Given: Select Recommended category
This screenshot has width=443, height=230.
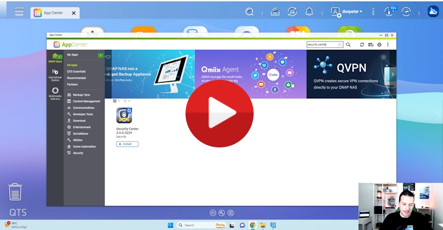Looking at the screenshot, I should 76,78.
